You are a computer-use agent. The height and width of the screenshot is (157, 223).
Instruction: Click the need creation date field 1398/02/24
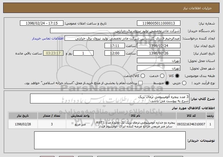[159, 46]
